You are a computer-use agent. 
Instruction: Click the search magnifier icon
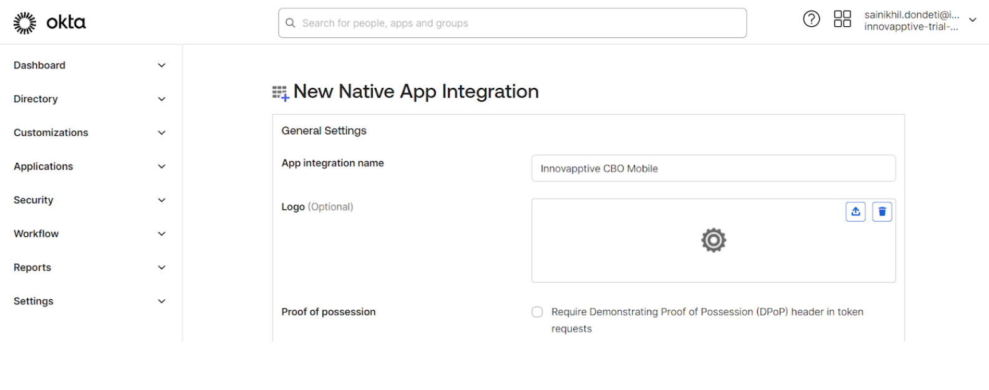click(291, 23)
